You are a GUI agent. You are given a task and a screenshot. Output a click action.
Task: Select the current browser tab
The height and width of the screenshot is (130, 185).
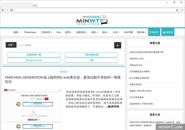tap(17, 5)
